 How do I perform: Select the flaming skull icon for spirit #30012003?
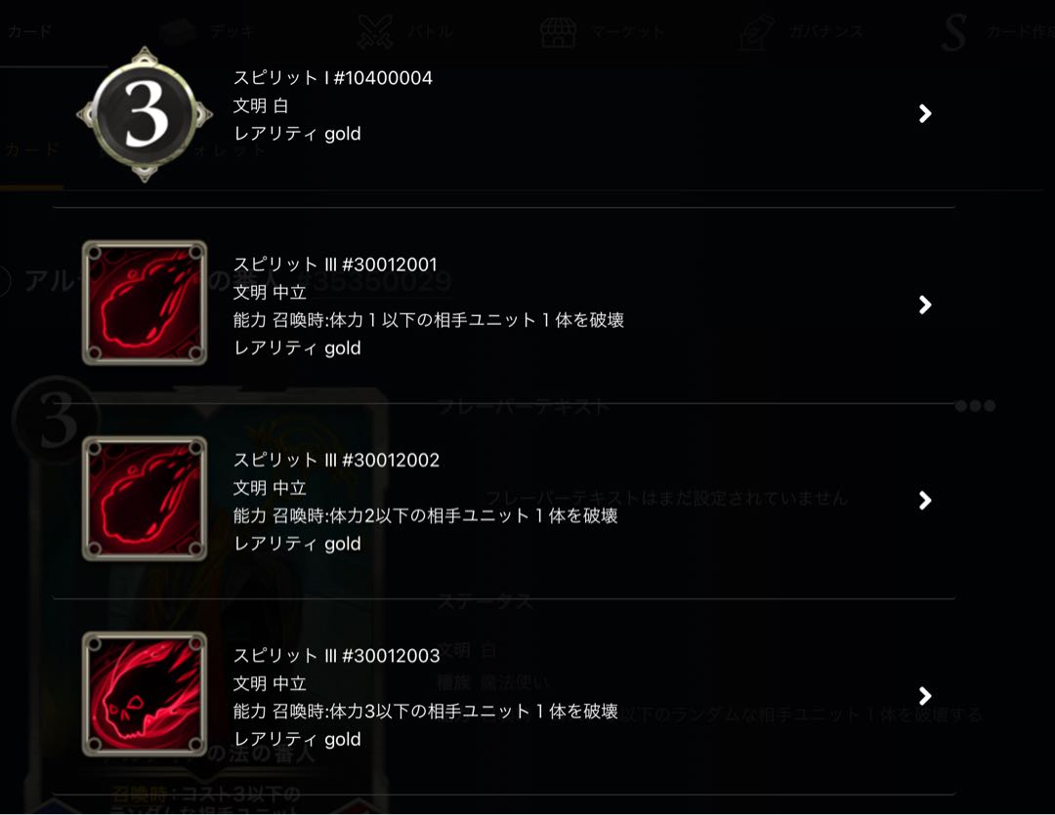(145, 694)
